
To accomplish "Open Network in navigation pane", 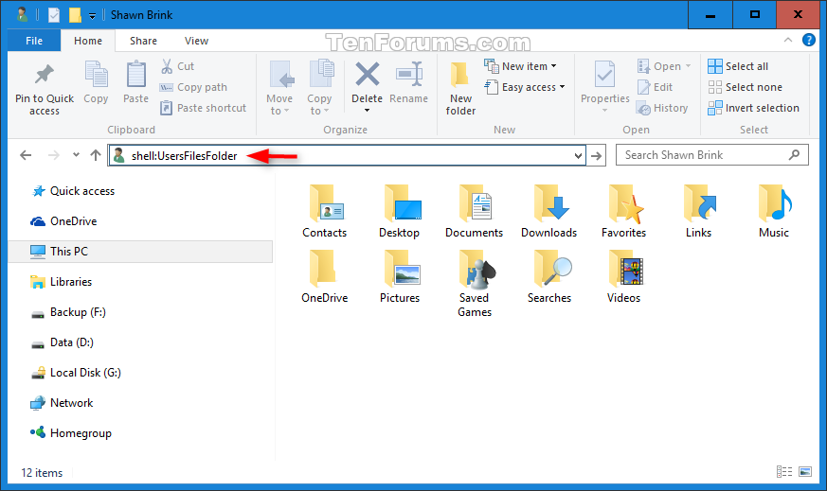I will click(62, 403).
